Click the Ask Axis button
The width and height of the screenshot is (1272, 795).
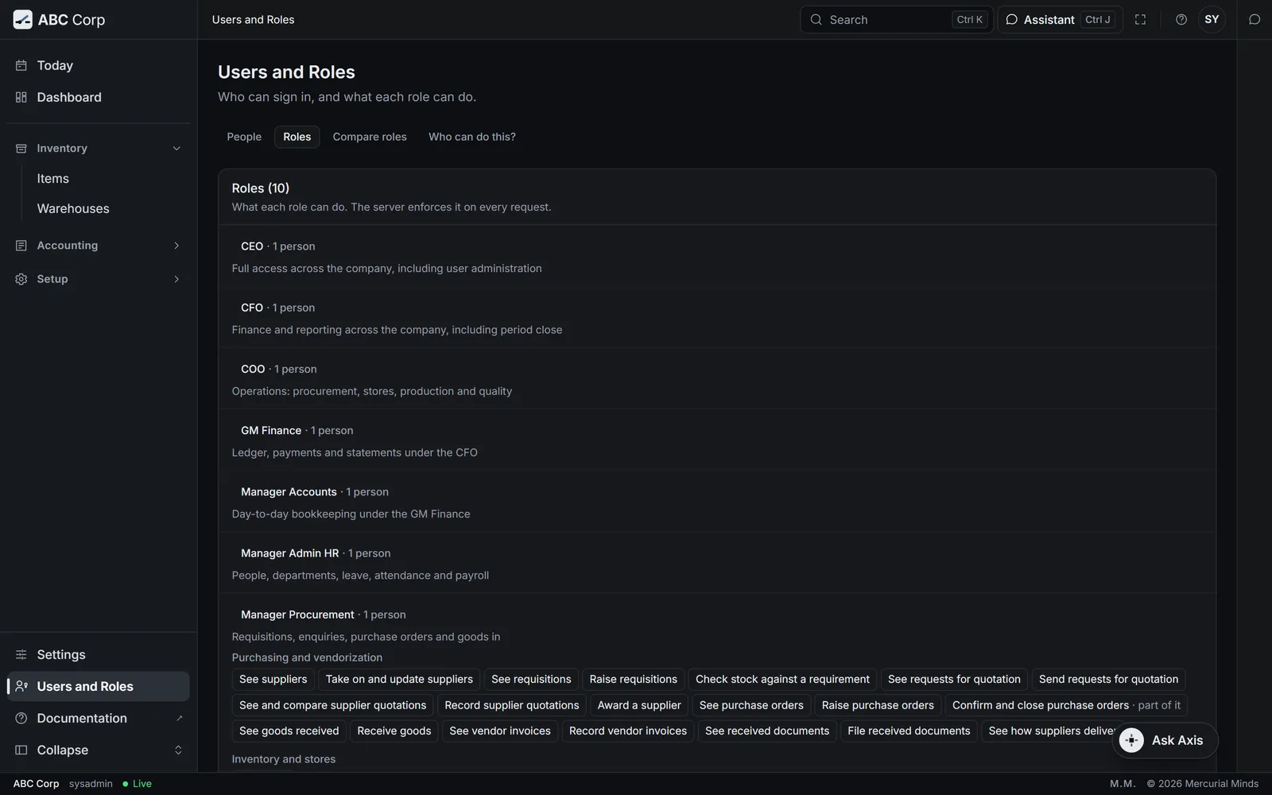(1165, 740)
